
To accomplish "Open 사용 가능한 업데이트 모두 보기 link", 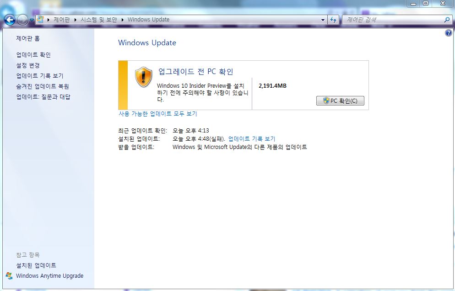I will click(157, 114).
